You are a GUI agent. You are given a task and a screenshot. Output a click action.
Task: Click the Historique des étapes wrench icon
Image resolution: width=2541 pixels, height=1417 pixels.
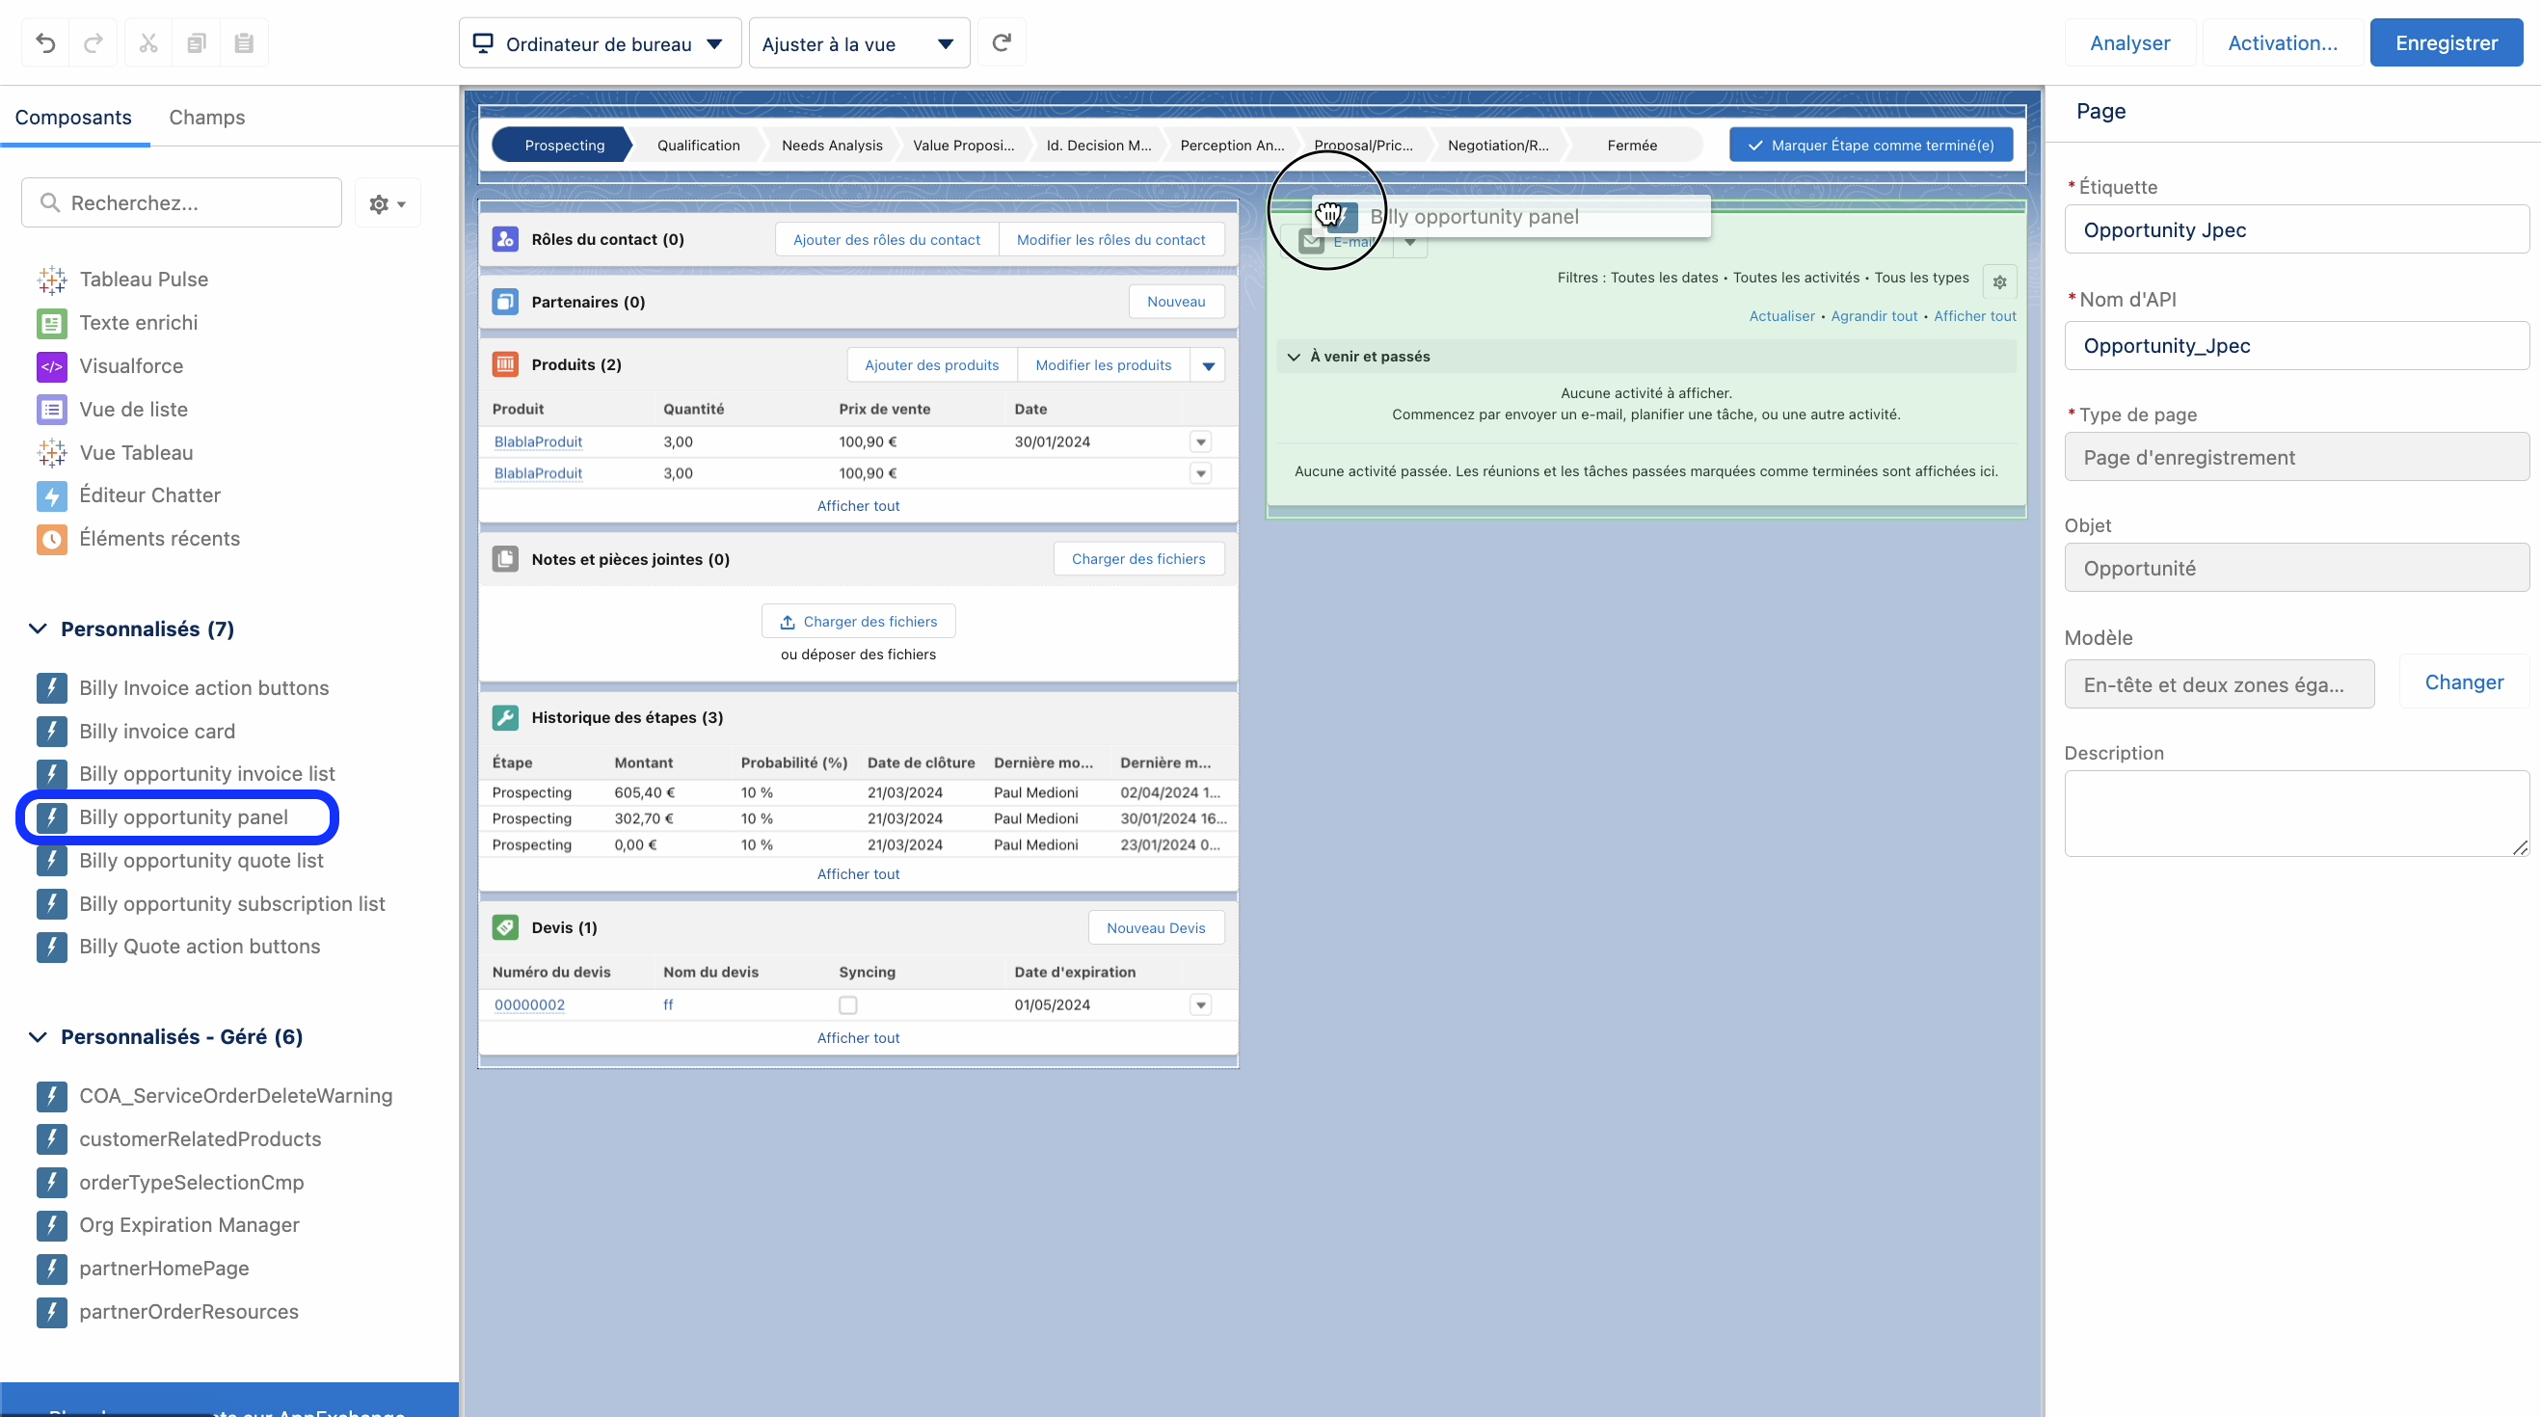[x=505, y=717]
